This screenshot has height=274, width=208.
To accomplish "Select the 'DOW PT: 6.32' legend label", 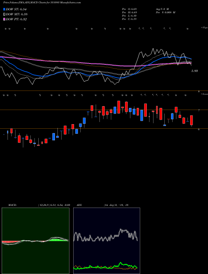I will [16, 19].
